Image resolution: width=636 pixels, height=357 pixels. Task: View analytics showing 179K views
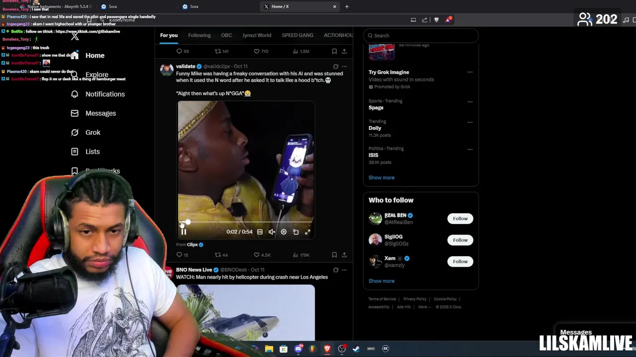(302, 255)
